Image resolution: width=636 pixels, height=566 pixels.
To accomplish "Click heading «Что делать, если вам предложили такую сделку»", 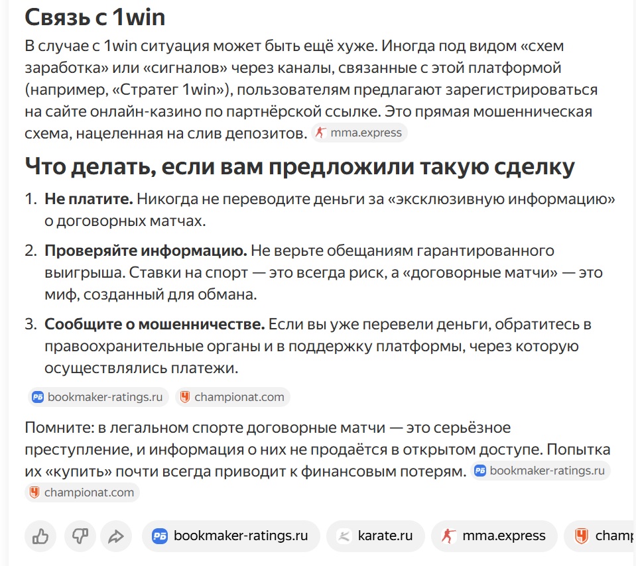I will (300, 166).
